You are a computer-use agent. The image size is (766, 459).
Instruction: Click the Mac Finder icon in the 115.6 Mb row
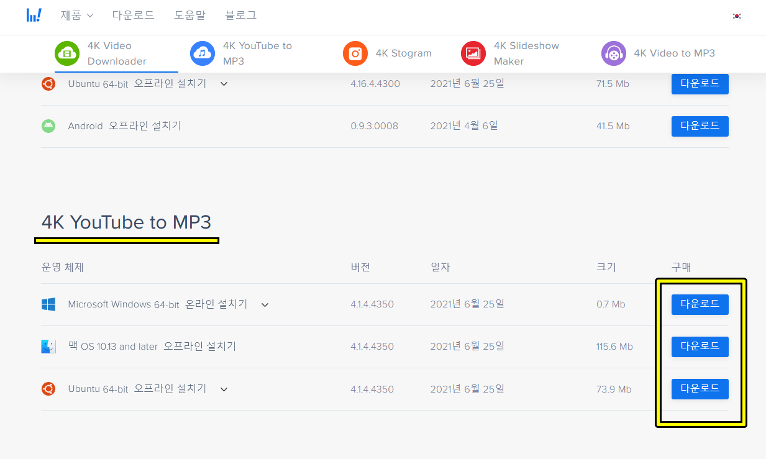(x=48, y=347)
